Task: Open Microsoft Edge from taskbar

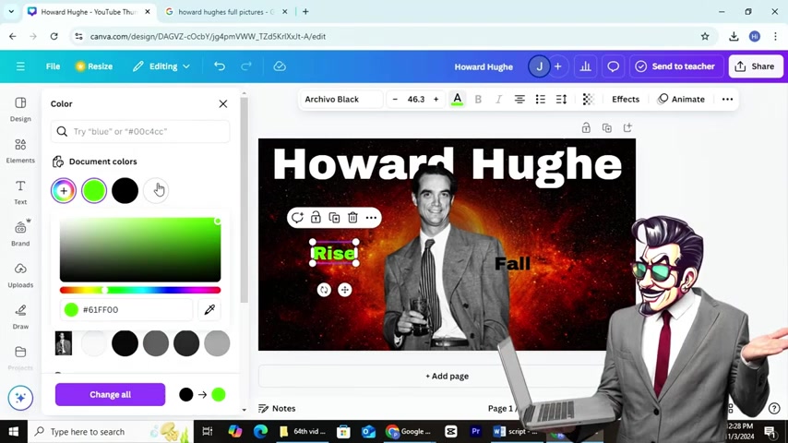Action: tap(260, 431)
